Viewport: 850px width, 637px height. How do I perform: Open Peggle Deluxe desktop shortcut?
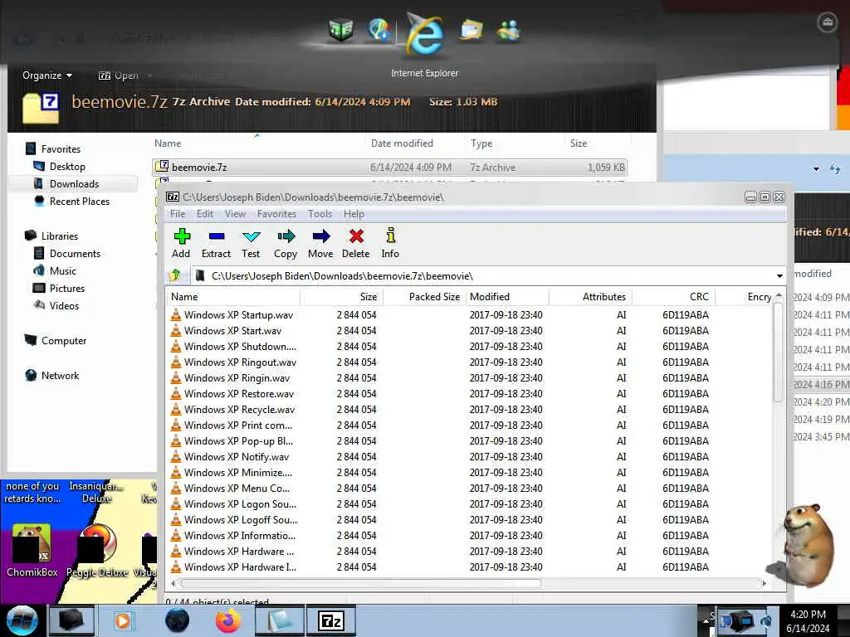(x=97, y=550)
